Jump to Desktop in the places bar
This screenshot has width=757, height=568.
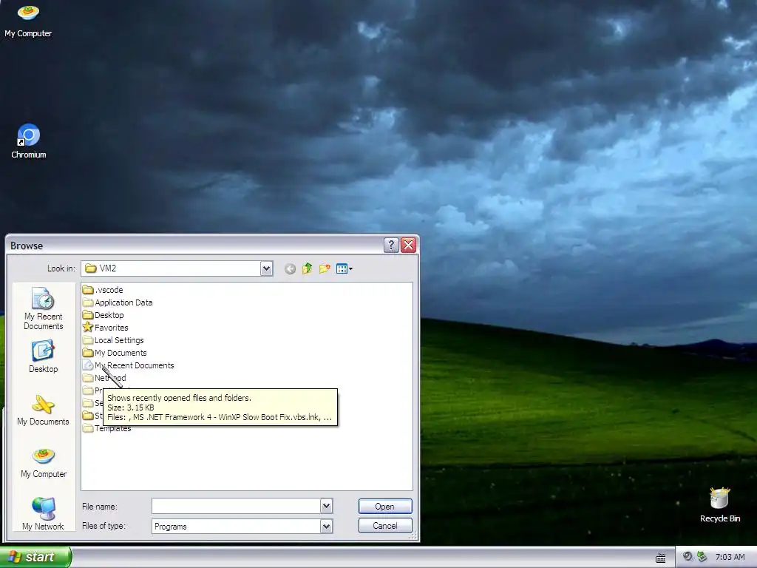coord(44,357)
